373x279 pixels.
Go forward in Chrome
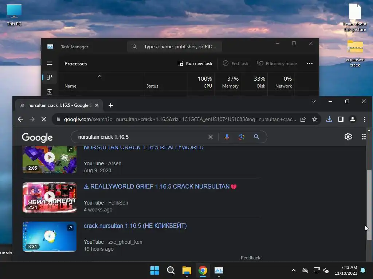click(32, 119)
